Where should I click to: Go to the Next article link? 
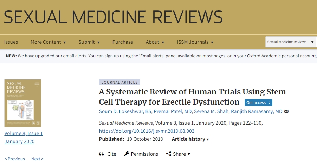37,159
